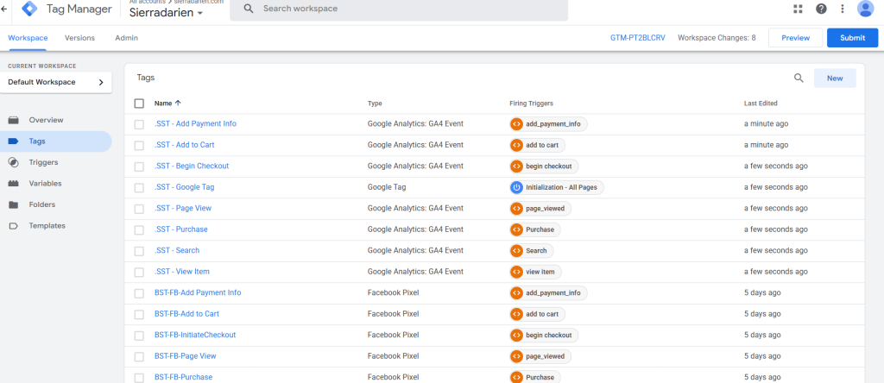Check the .SST - Add Payment Info row
The width and height of the screenshot is (884, 383).
(139, 124)
